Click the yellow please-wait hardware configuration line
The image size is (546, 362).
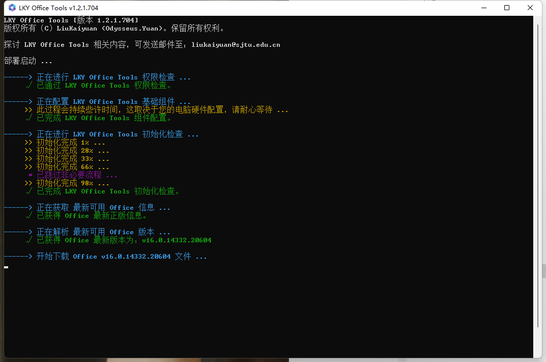(x=156, y=110)
